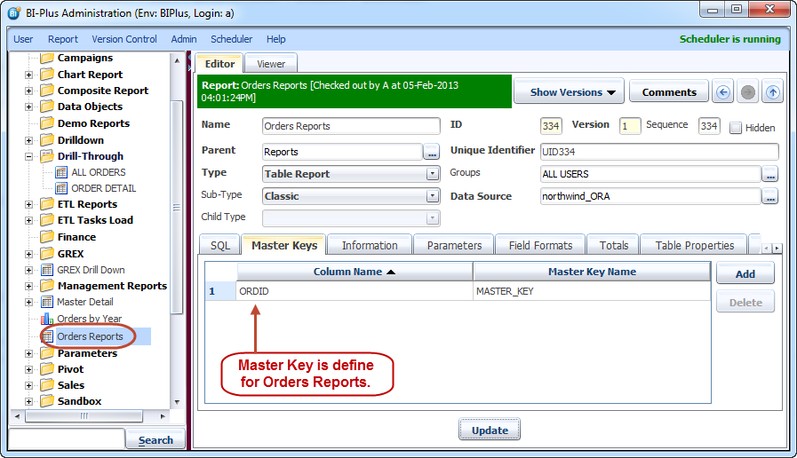Open the Groups browse ellipsis button
This screenshot has width=797, height=458.
769,174
